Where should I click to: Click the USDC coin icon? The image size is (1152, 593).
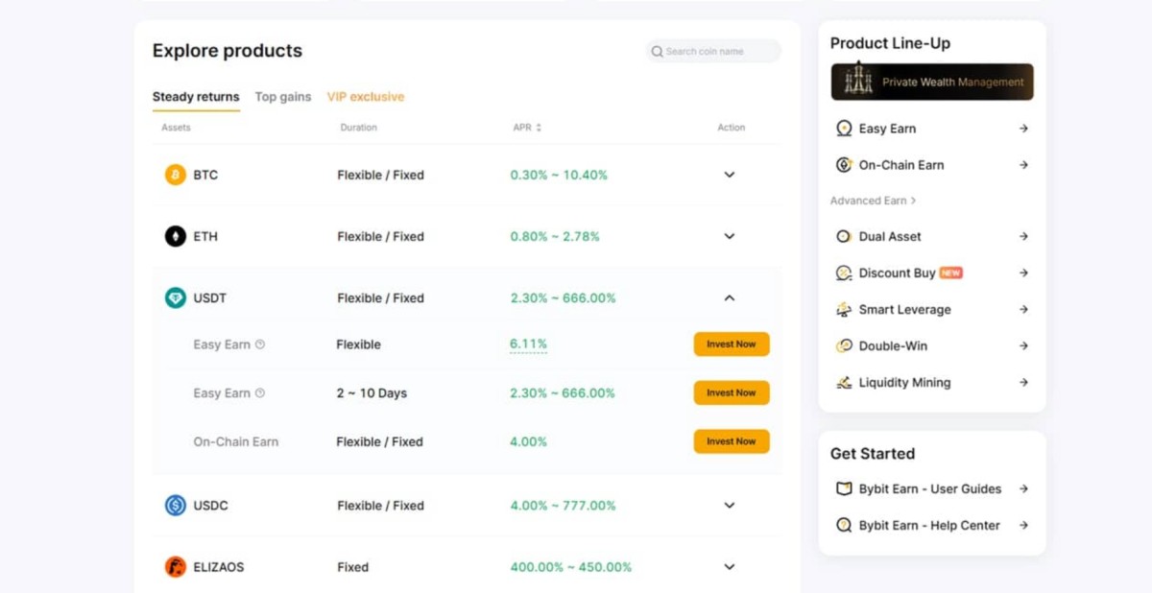(175, 506)
